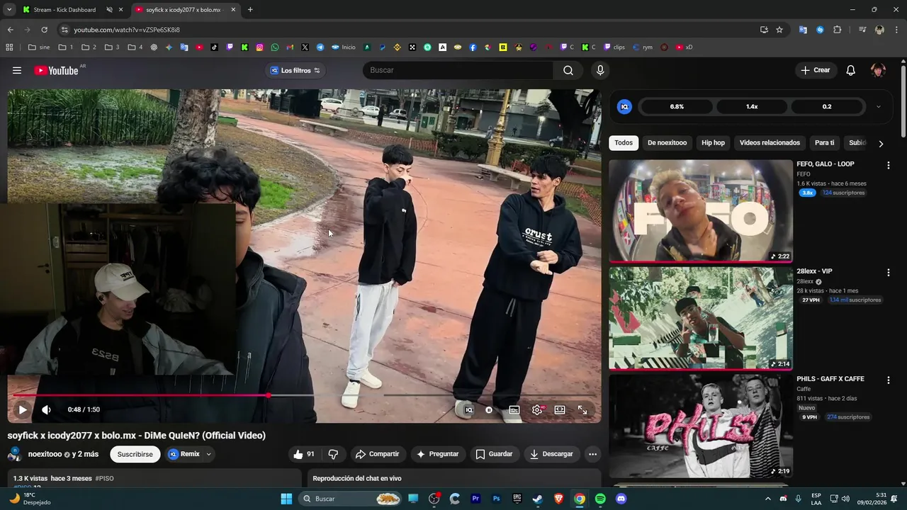
Task: Open the FEFO, GALO - LOOP thumbnail
Action: (701, 211)
